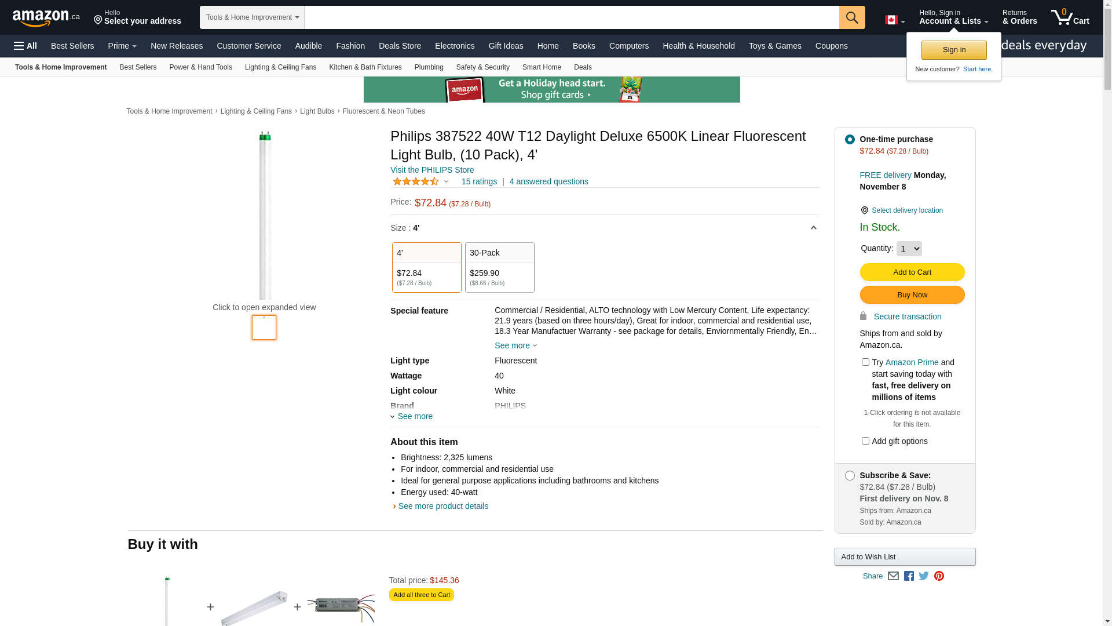This screenshot has height=626, width=1112.
Task: Tick the Try Amazon Prime checkbox
Action: (865, 362)
